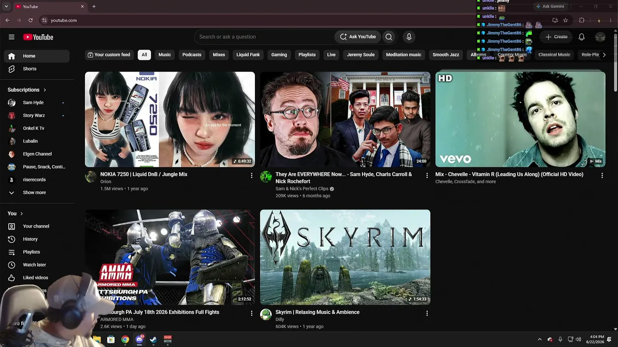This screenshot has width=618, height=347.
Task: Open the volume control in system tray
Action: [x=578, y=339]
